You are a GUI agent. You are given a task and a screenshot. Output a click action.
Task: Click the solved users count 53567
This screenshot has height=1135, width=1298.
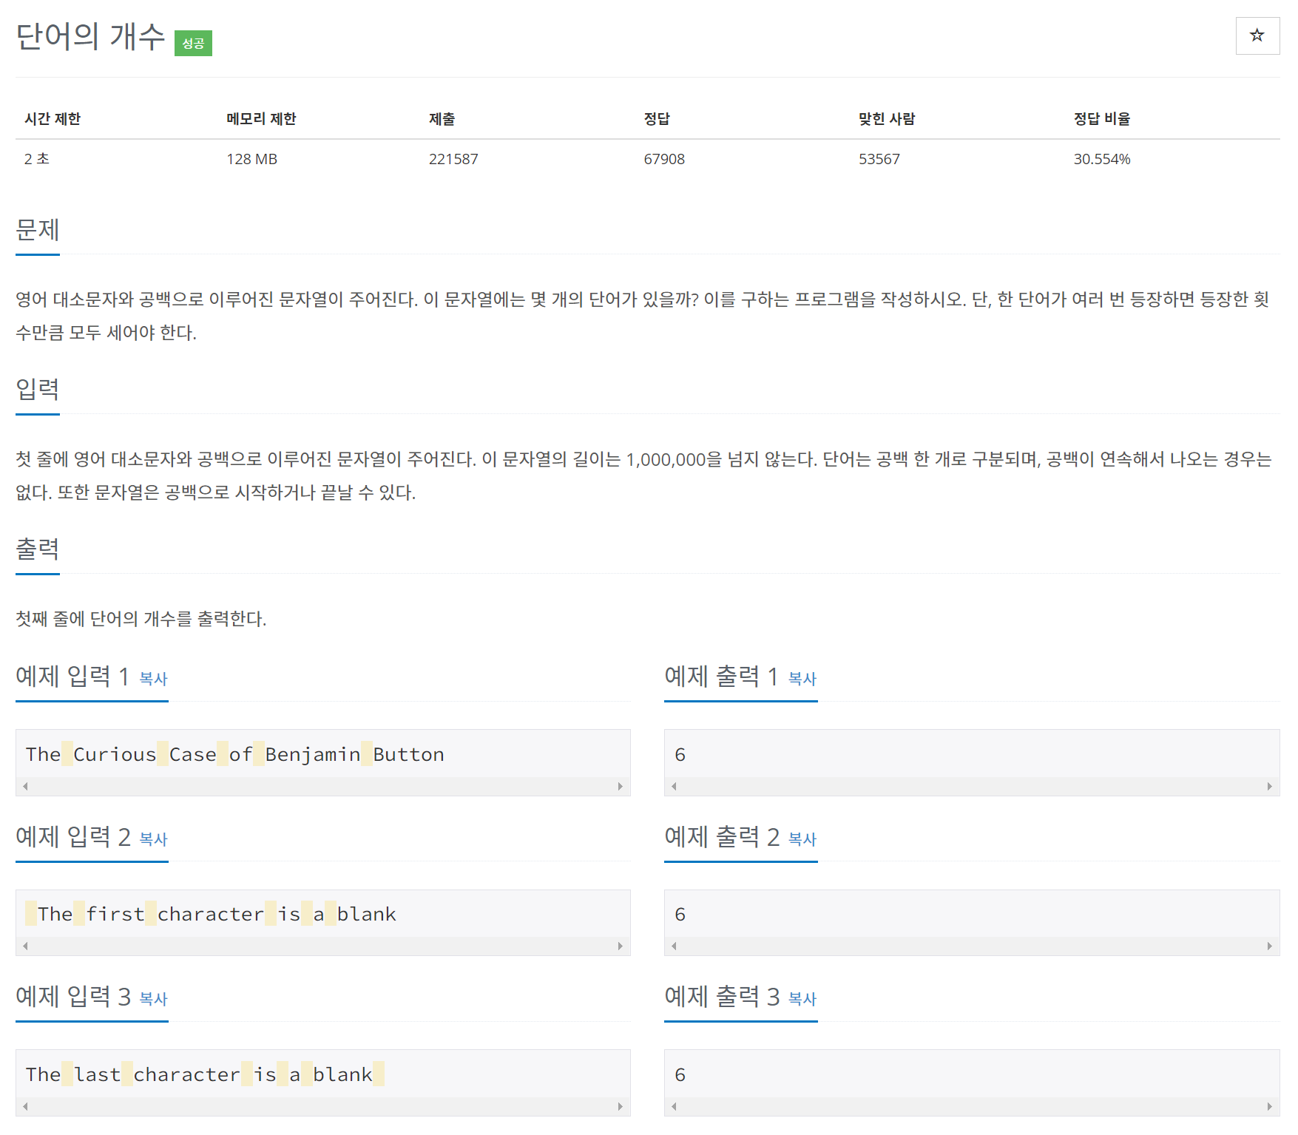(879, 159)
